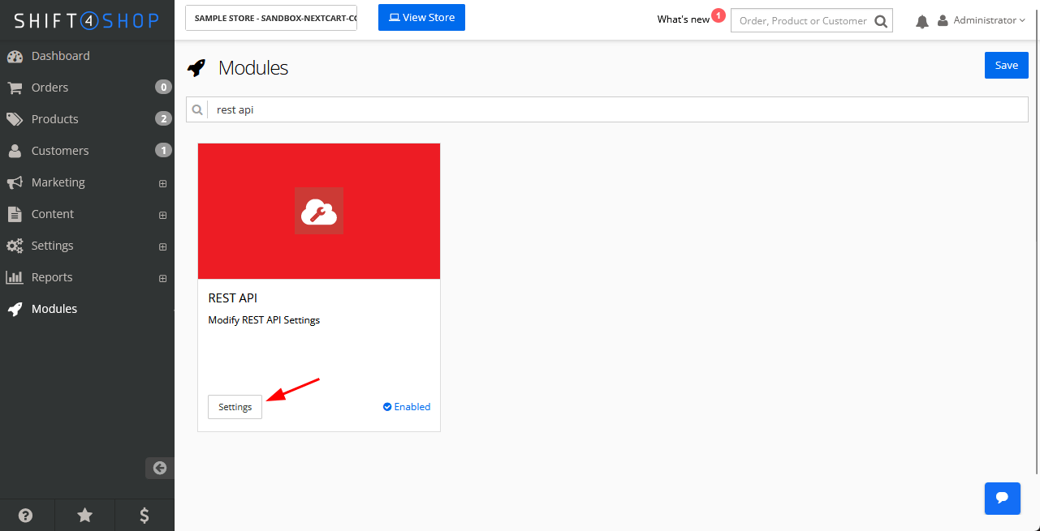This screenshot has height=531, width=1040.
Task: Expand the Settings submenu plus icon
Action: coord(162,246)
